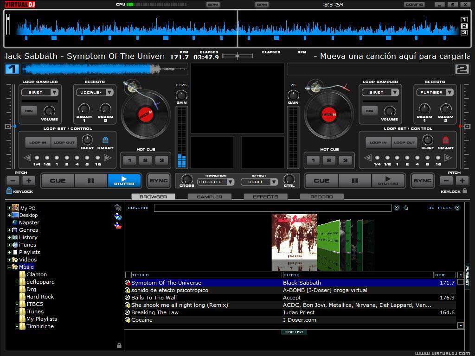This screenshot has width=475, height=356.
Task: Pause deck 1 playback
Action: (91, 181)
